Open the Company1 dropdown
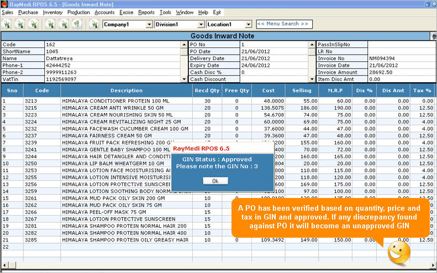 coord(149,25)
